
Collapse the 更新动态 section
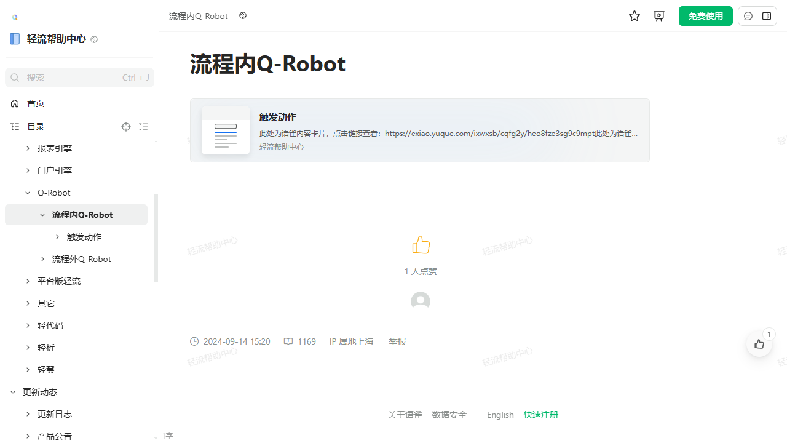(x=13, y=392)
